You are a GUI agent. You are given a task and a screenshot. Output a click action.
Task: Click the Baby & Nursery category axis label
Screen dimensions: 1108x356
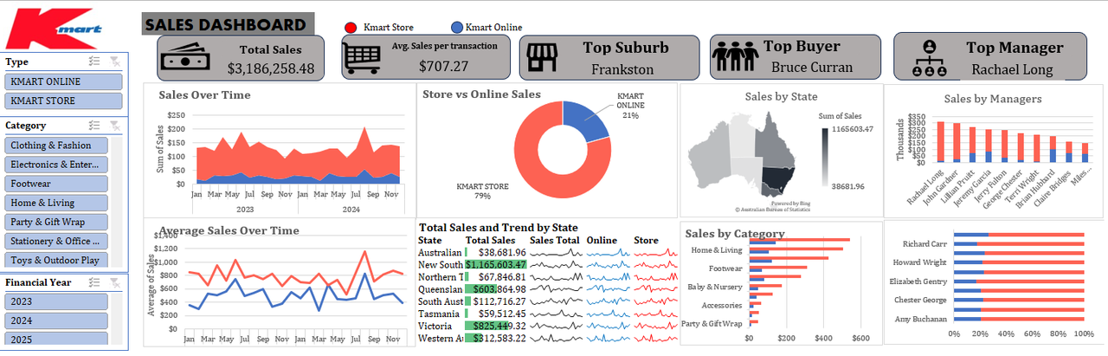[715, 287]
